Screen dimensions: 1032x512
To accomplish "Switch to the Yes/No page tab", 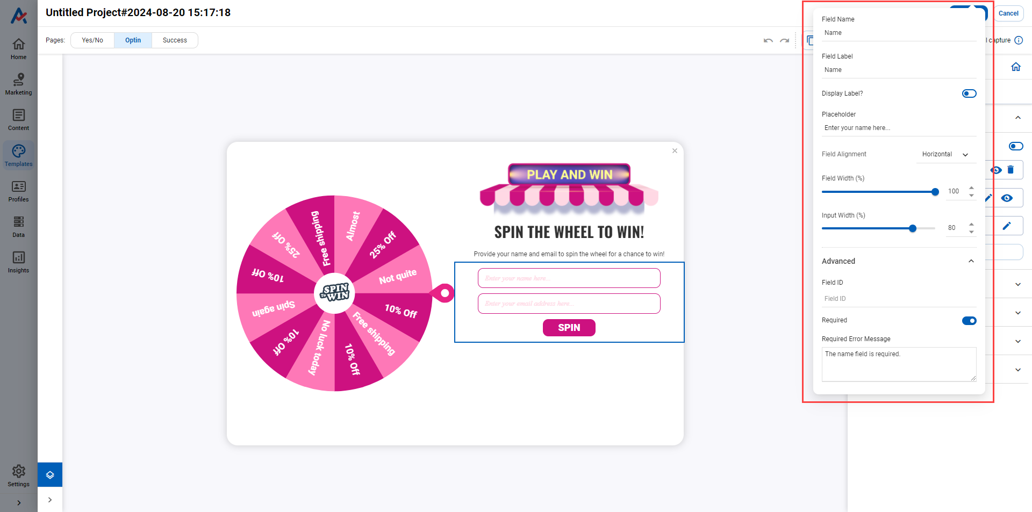I will pos(92,40).
